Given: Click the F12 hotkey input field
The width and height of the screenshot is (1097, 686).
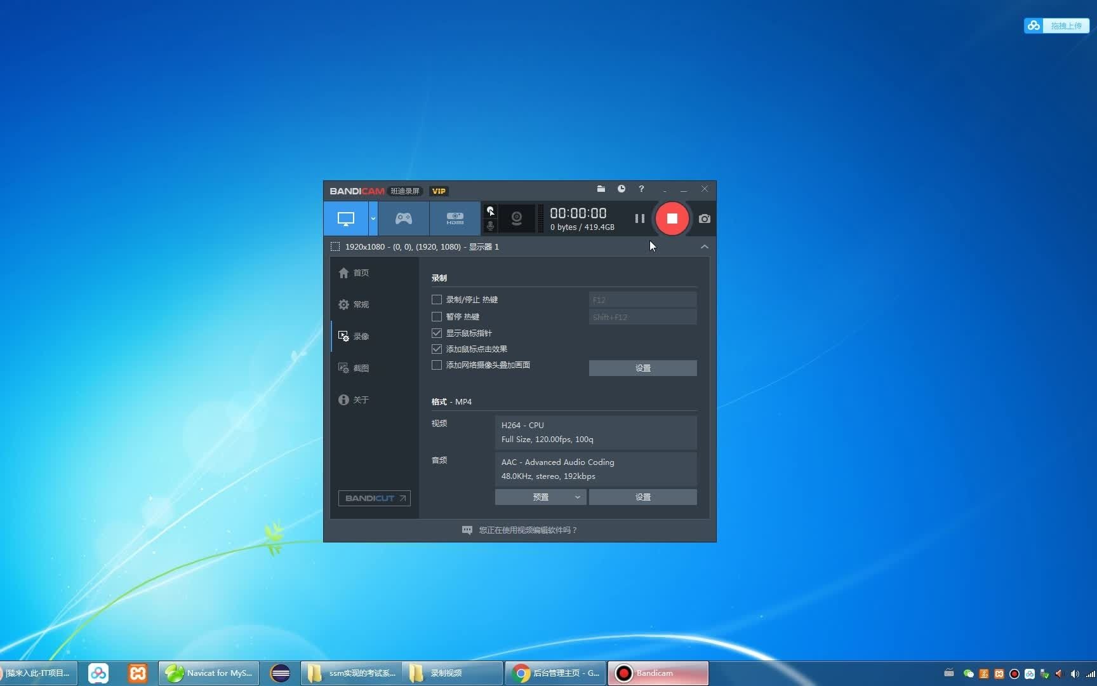Looking at the screenshot, I should pos(642,300).
